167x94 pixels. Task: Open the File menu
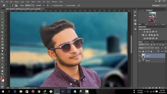[x=7, y=2]
